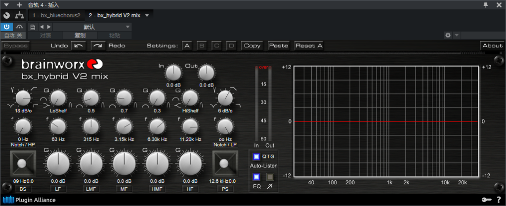Click the Out gain knob
Image resolution: width=506 pixels, height=206 pixels.
tap(206, 72)
